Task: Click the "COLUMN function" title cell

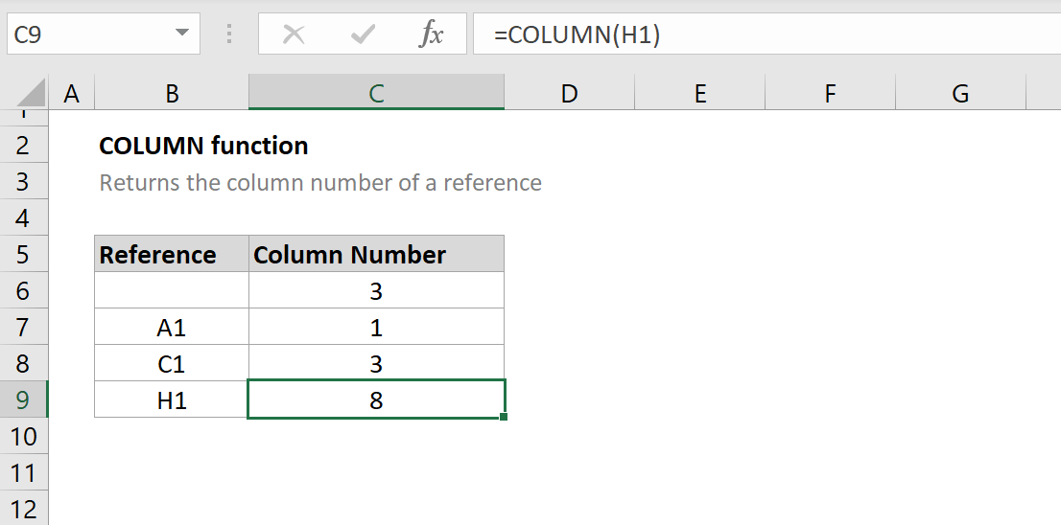Action: [x=203, y=146]
